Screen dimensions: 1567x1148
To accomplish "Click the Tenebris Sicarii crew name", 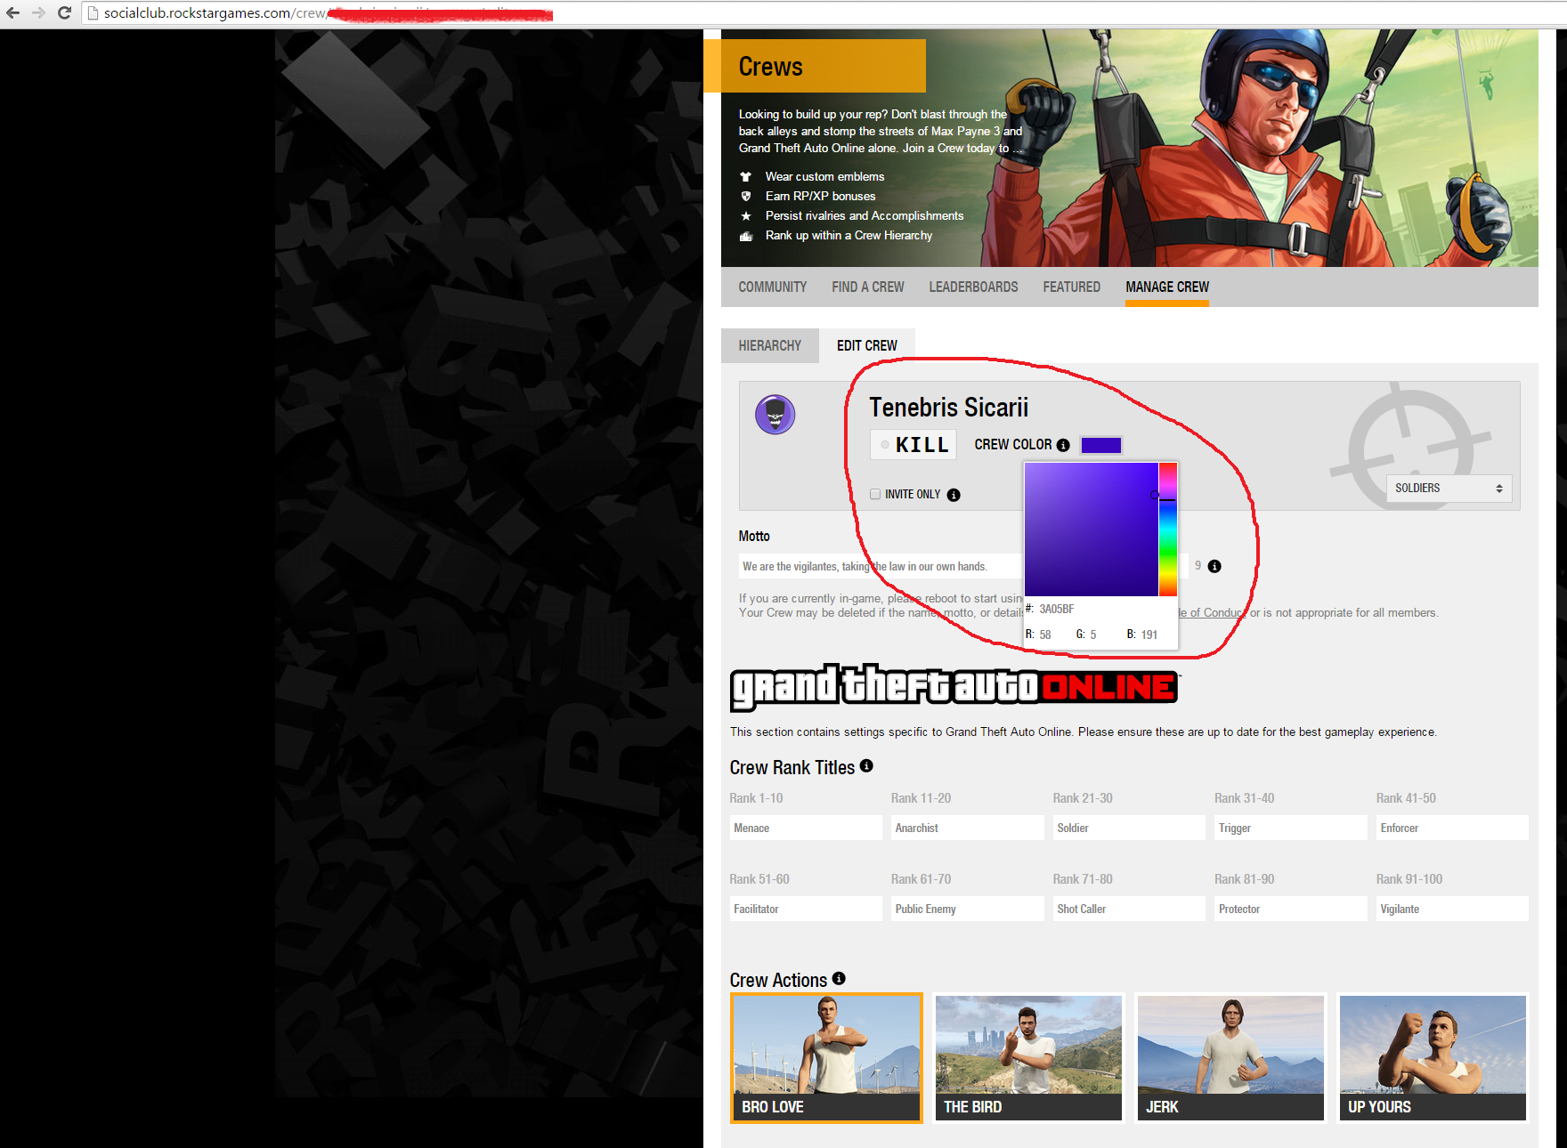I will pos(948,408).
